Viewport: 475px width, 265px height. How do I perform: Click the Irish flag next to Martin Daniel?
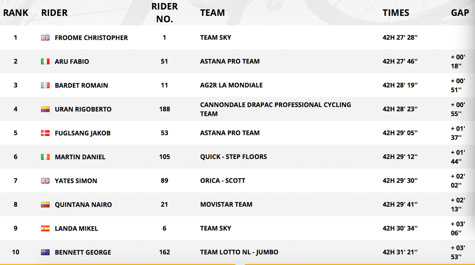[45, 157]
